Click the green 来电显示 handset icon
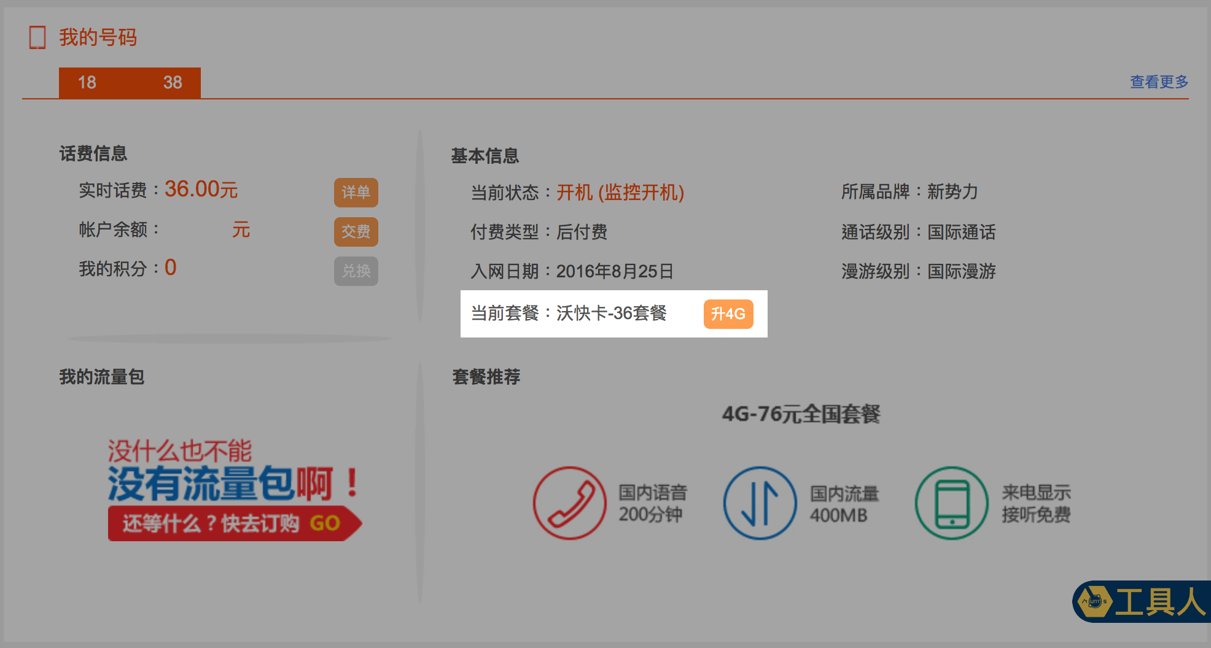Screen dimensions: 1211x648 [x=951, y=503]
